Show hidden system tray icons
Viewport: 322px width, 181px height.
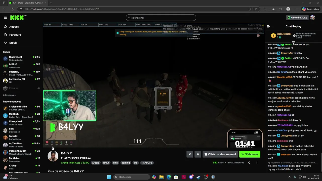tap(289, 177)
